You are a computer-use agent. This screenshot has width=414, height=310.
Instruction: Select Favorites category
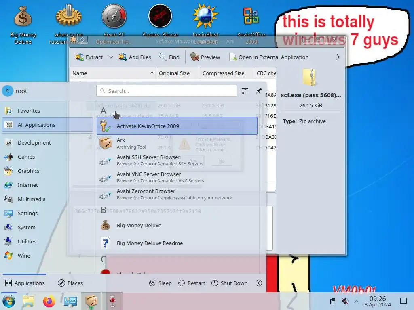[x=47, y=111]
